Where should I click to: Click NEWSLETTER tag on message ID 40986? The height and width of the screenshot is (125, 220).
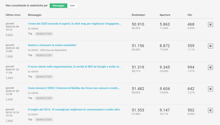(x=44, y=98)
